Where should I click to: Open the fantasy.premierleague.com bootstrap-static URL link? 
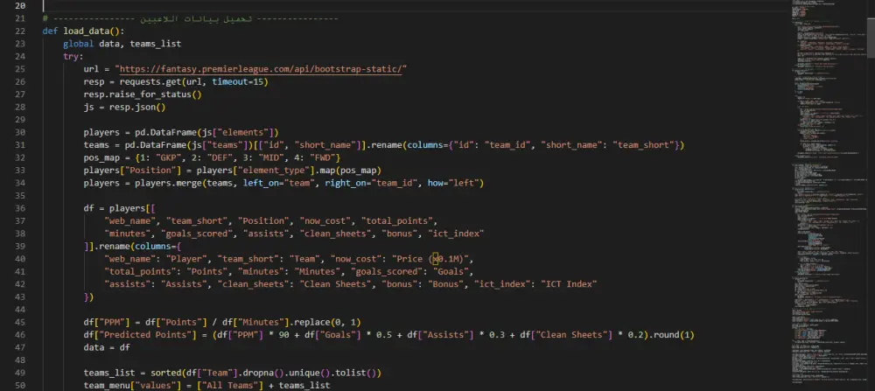[261, 69]
